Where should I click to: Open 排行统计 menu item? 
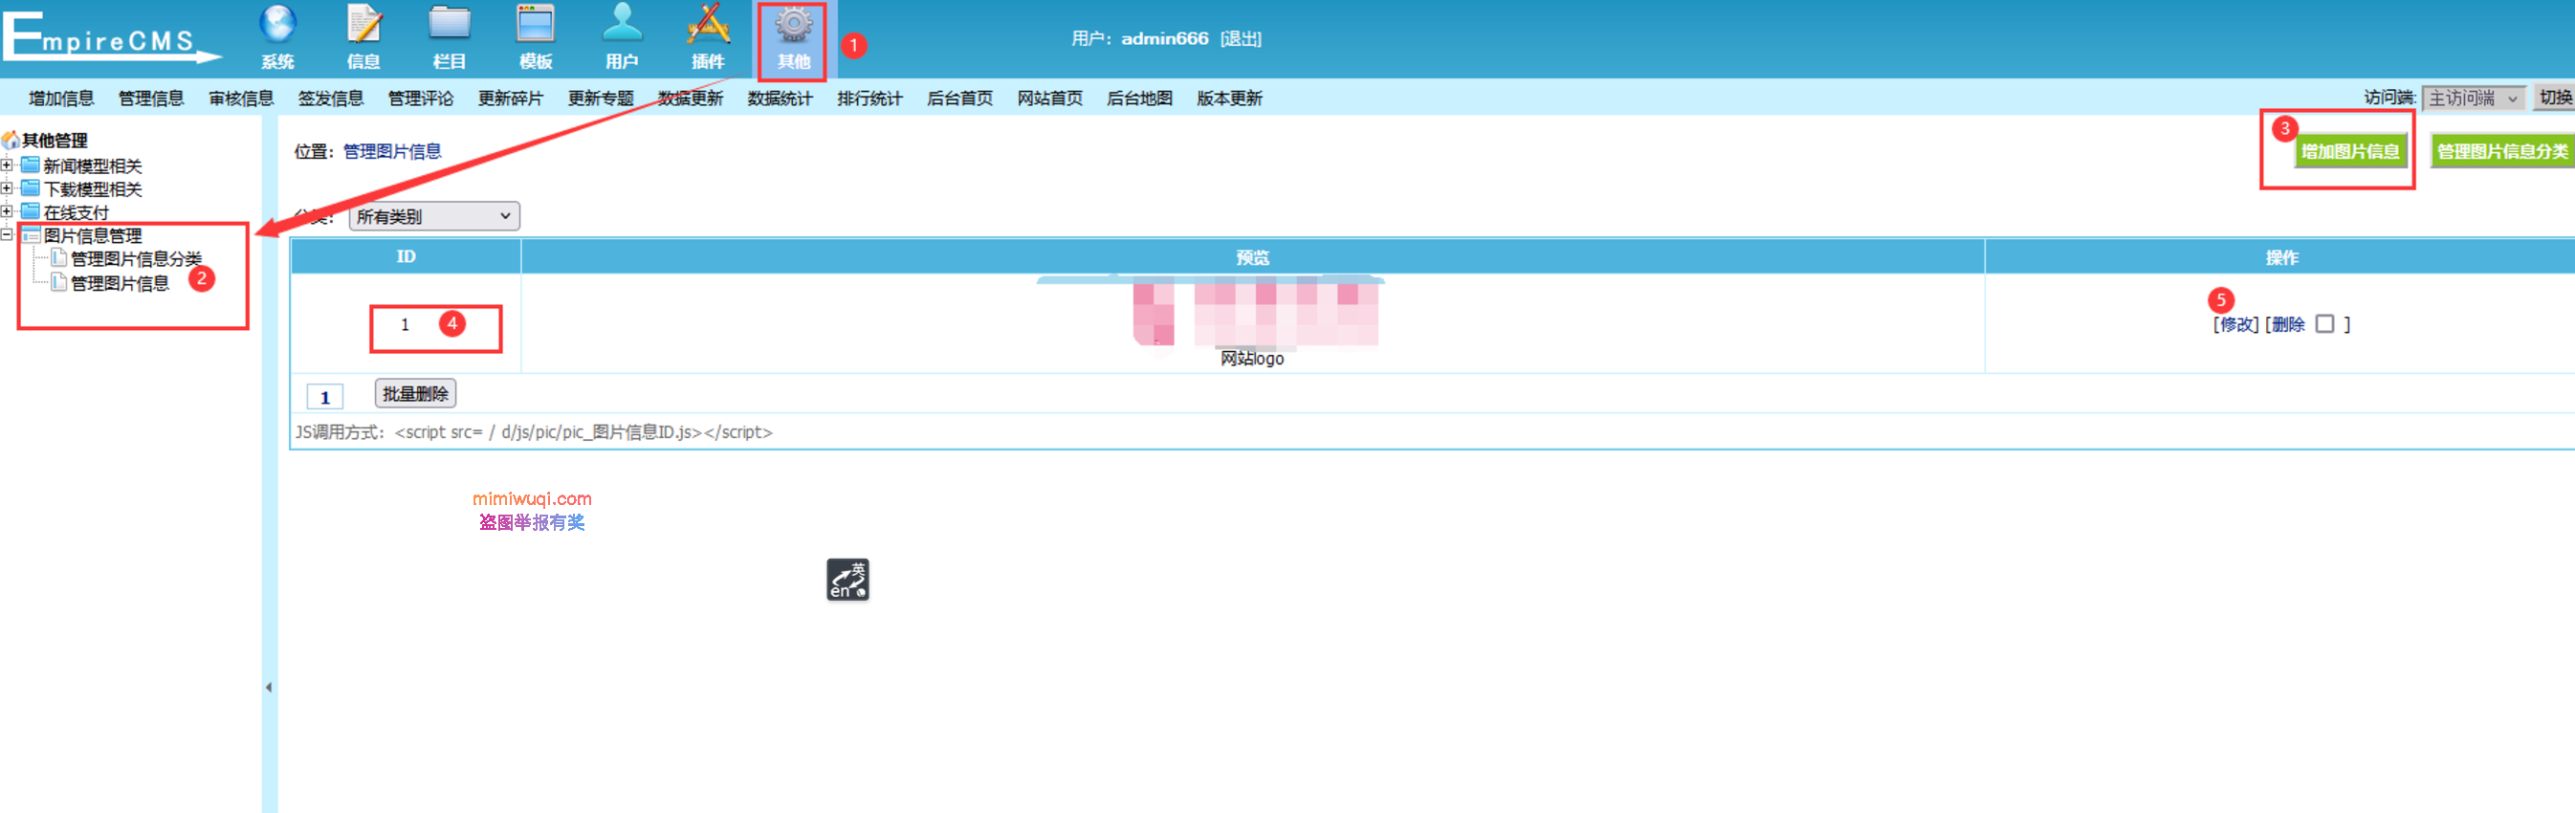[x=869, y=98]
